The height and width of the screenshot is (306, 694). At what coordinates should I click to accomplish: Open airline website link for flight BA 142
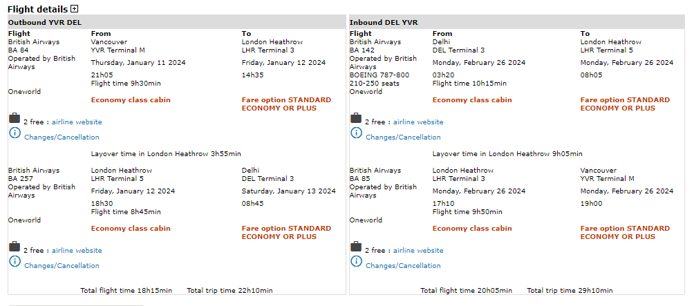click(418, 122)
